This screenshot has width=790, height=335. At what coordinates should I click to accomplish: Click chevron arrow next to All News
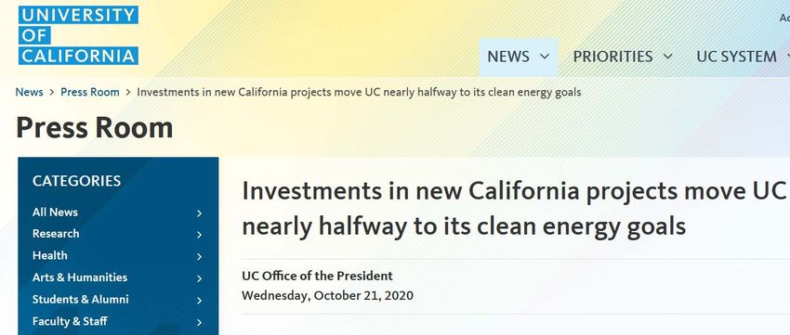[x=200, y=213]
